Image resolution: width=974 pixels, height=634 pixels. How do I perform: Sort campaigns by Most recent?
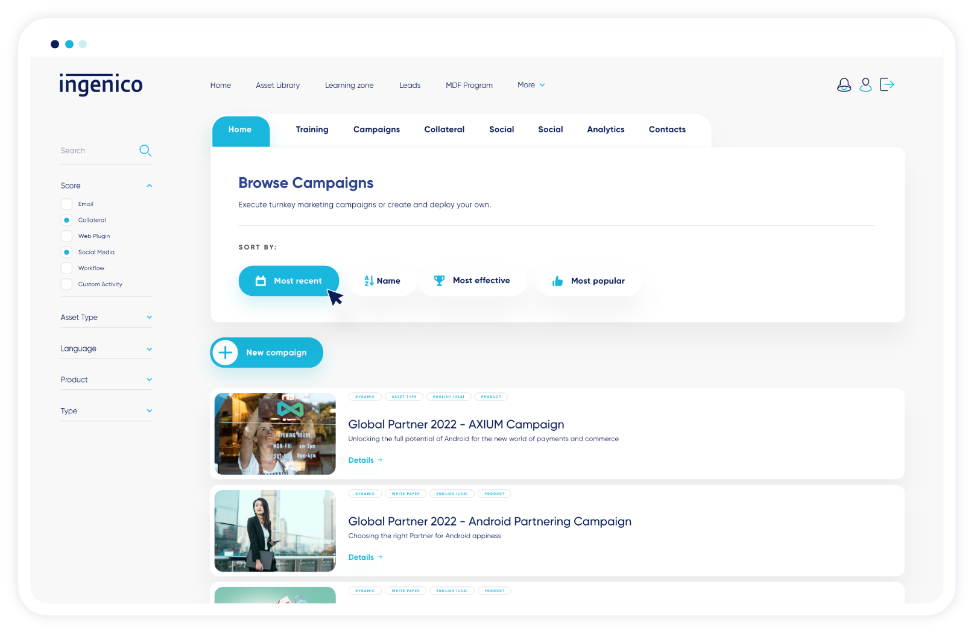[x=289, y=281]
